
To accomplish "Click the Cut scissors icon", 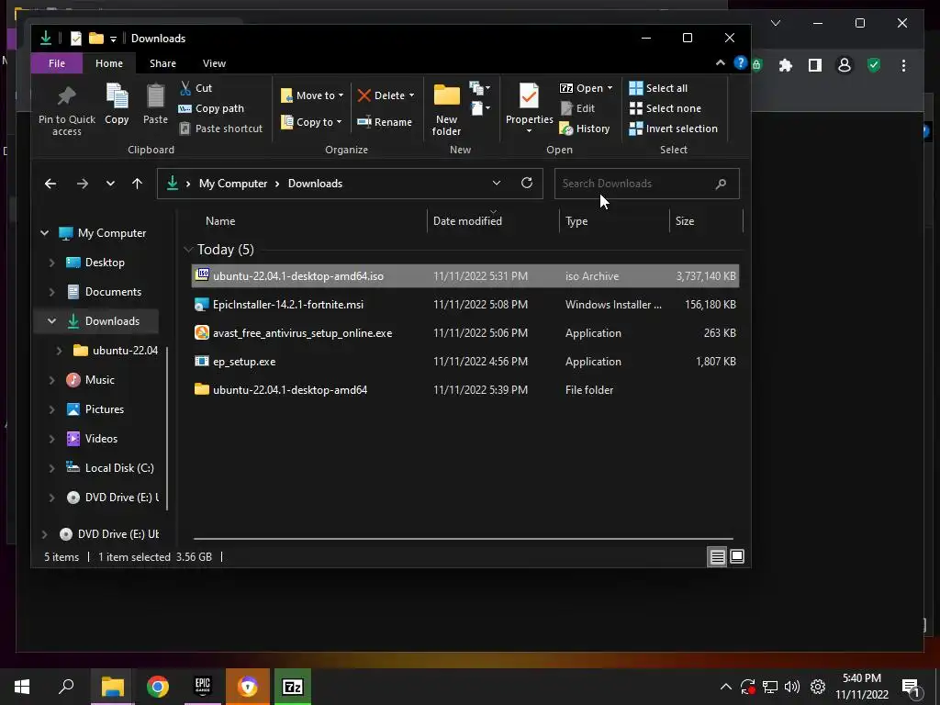I will click(x=185, y=88).
